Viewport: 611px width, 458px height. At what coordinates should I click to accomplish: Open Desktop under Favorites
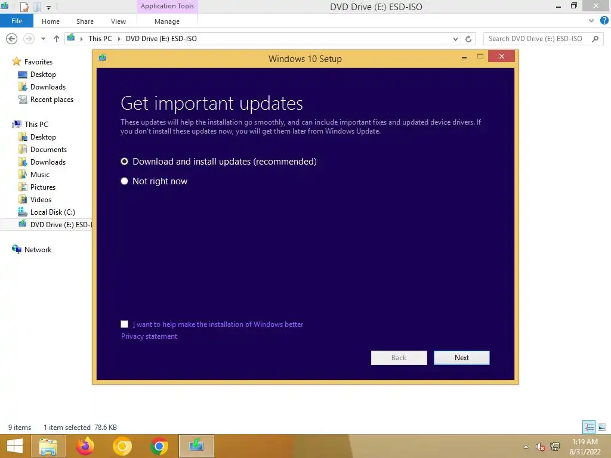tap(43, 75)
